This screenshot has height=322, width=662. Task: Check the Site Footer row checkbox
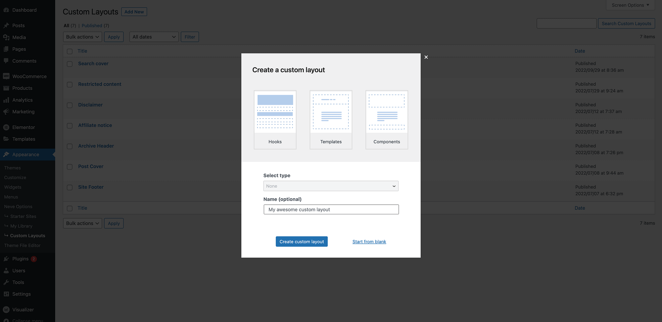(70, 187)
